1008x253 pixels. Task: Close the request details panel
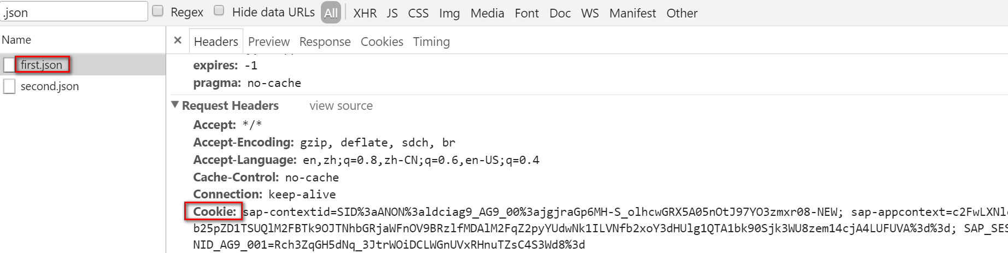[x=178, y=40]
